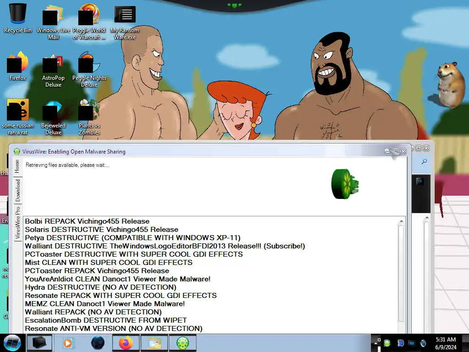This screenshot has width=469, height=352.
Task: Click the magnifier search icon in the back window
Action: (424, 162)
